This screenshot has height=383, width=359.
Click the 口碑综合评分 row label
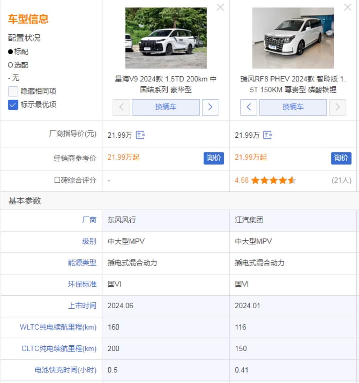point(75,180)
